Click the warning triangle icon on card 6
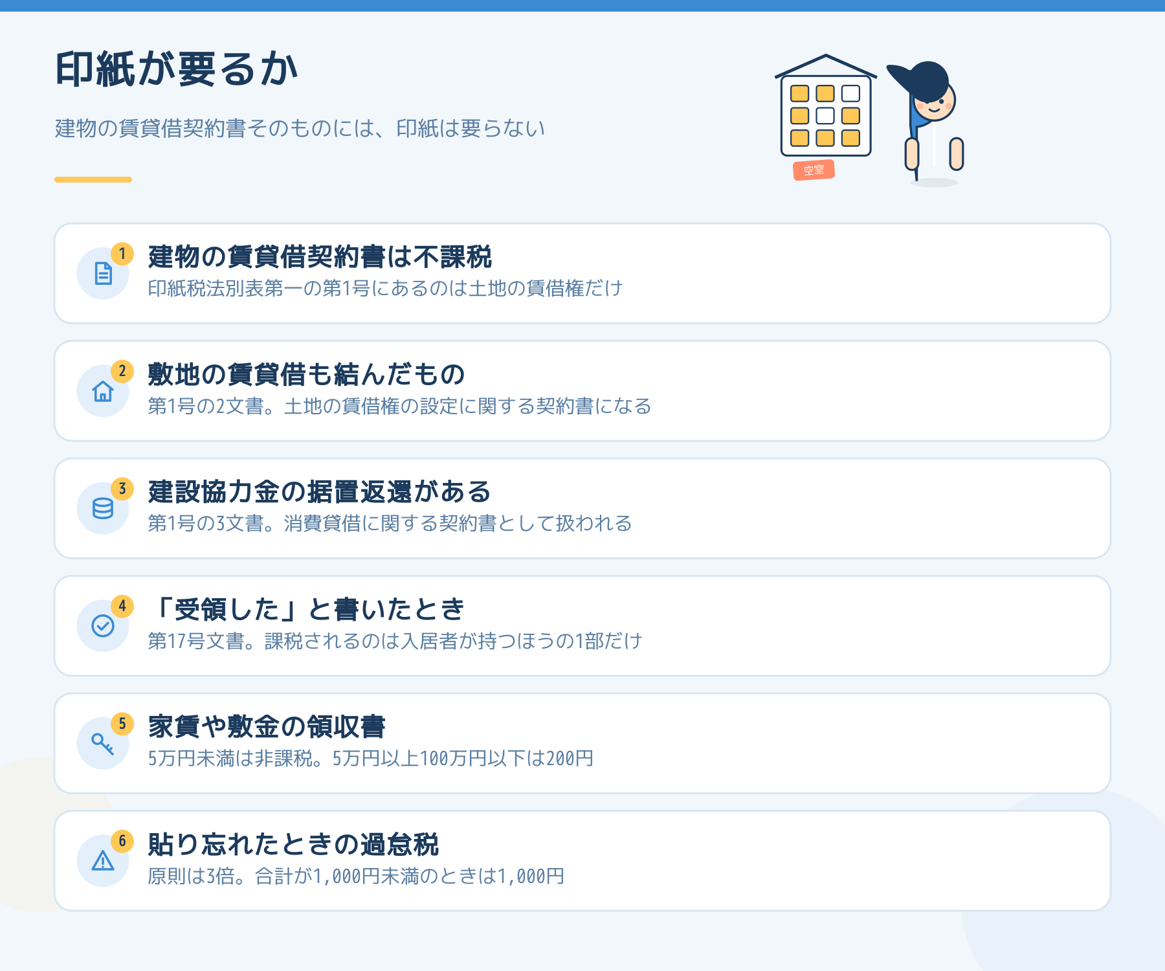 pyautogui.click(x=103, y=861)
